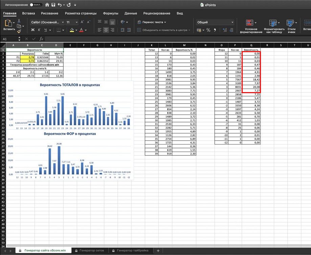
Task: Switch to the Рисование ribbon tab
Action: [x=50, y=13]
